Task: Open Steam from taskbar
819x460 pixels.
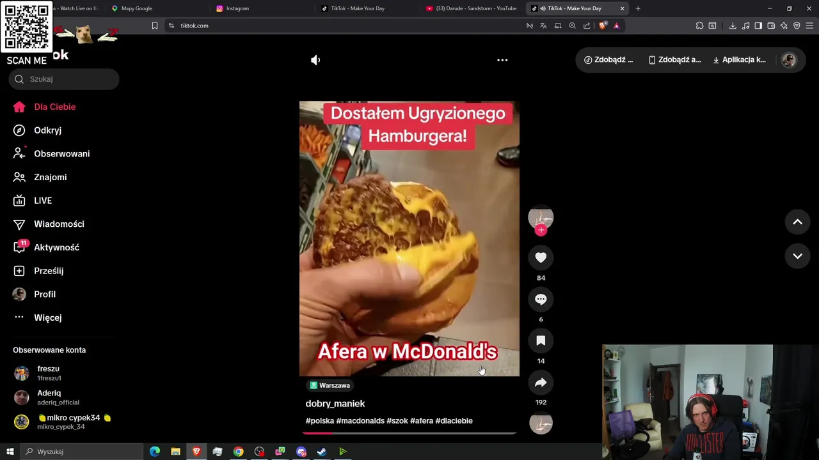Action: (x=322, y=452)
